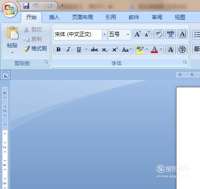Open enclosed character 字 tool
This screenshot has height=189, width=200.
182,50
